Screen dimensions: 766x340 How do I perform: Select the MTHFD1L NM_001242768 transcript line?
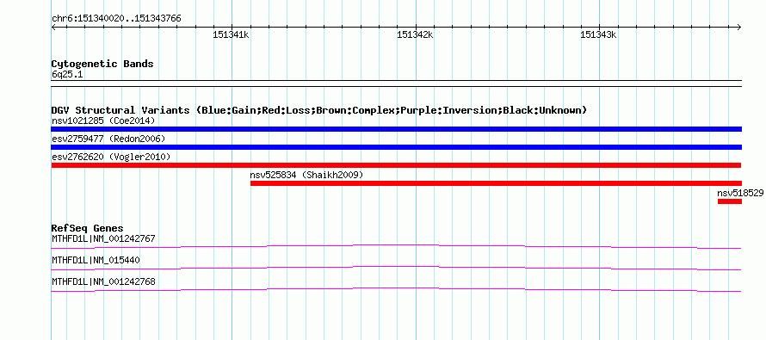(396, 289)
